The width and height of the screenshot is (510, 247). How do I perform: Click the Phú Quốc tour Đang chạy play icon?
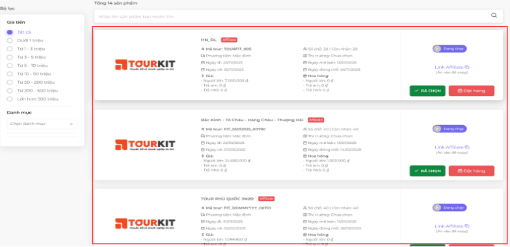pyautogui.click(x=437, y=207)
